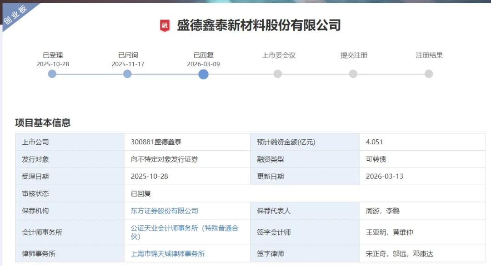Click the 审核状态 value 已回复 in table
491x266 pixels.
(141, 194)
